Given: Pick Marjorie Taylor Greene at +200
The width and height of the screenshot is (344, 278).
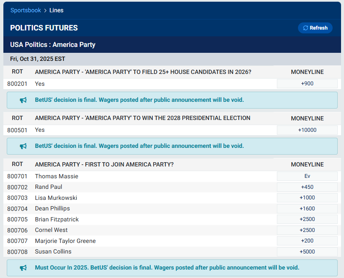Looking at the screenshot, I should point(307,240).
